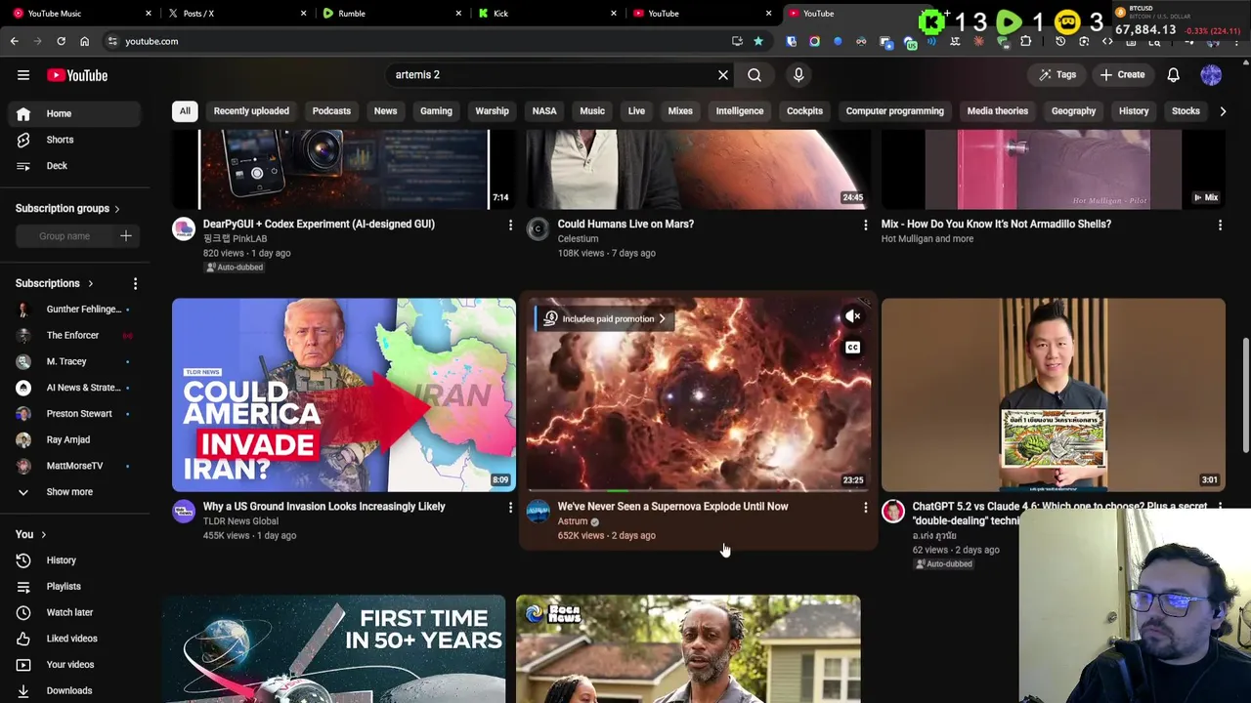The image size is (1251, 703).
Task: Open options menu for DearPyGUI video
Action: pyautogui.click(x=510, y=226)
